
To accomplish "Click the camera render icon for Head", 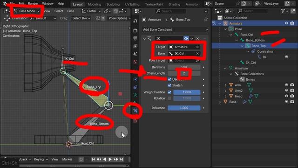I will 292,96.
